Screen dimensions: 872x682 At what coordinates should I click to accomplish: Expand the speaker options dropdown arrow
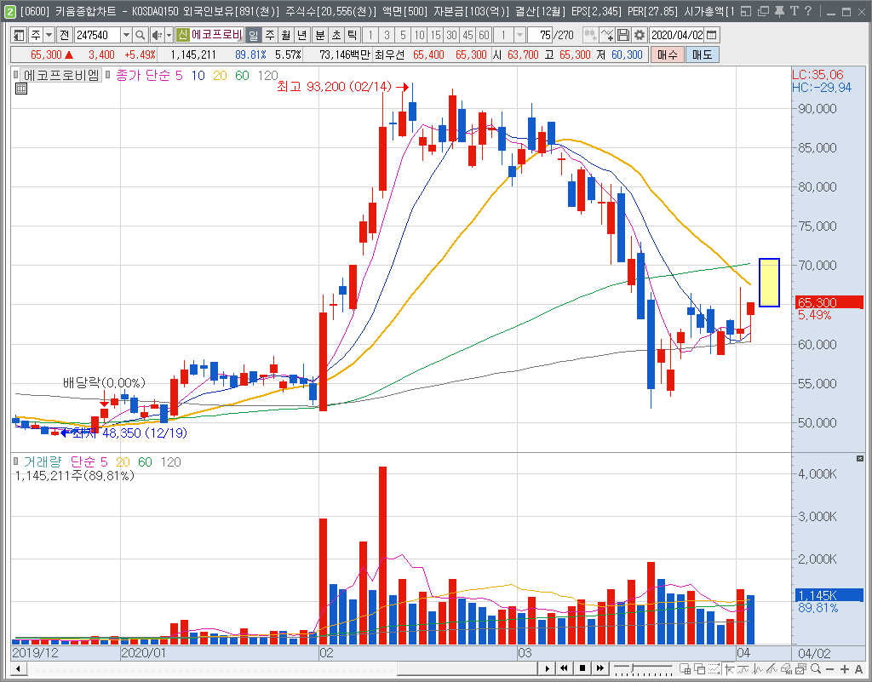(x=169, y=35)
